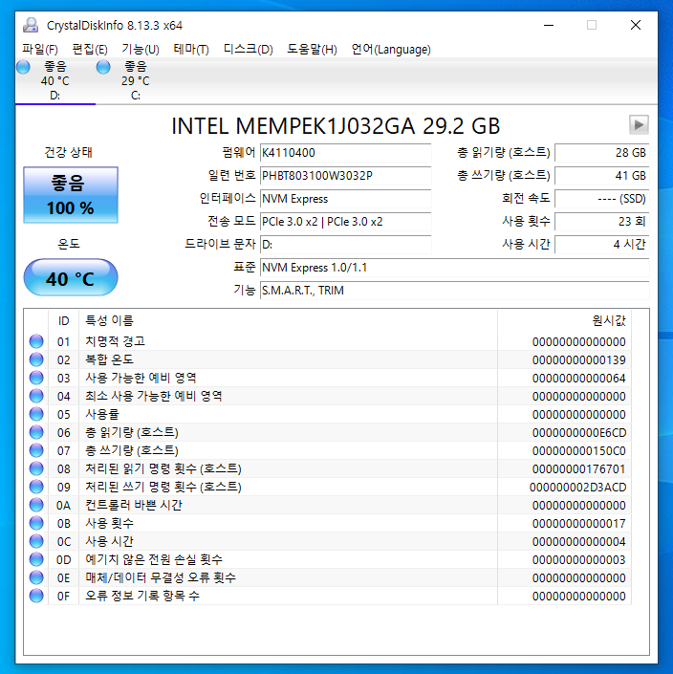Select the 최소 사용 가능한 예비 영역 name
This screenshot has height=674, width=673.
pyautogui.click(x=154, y=396)
